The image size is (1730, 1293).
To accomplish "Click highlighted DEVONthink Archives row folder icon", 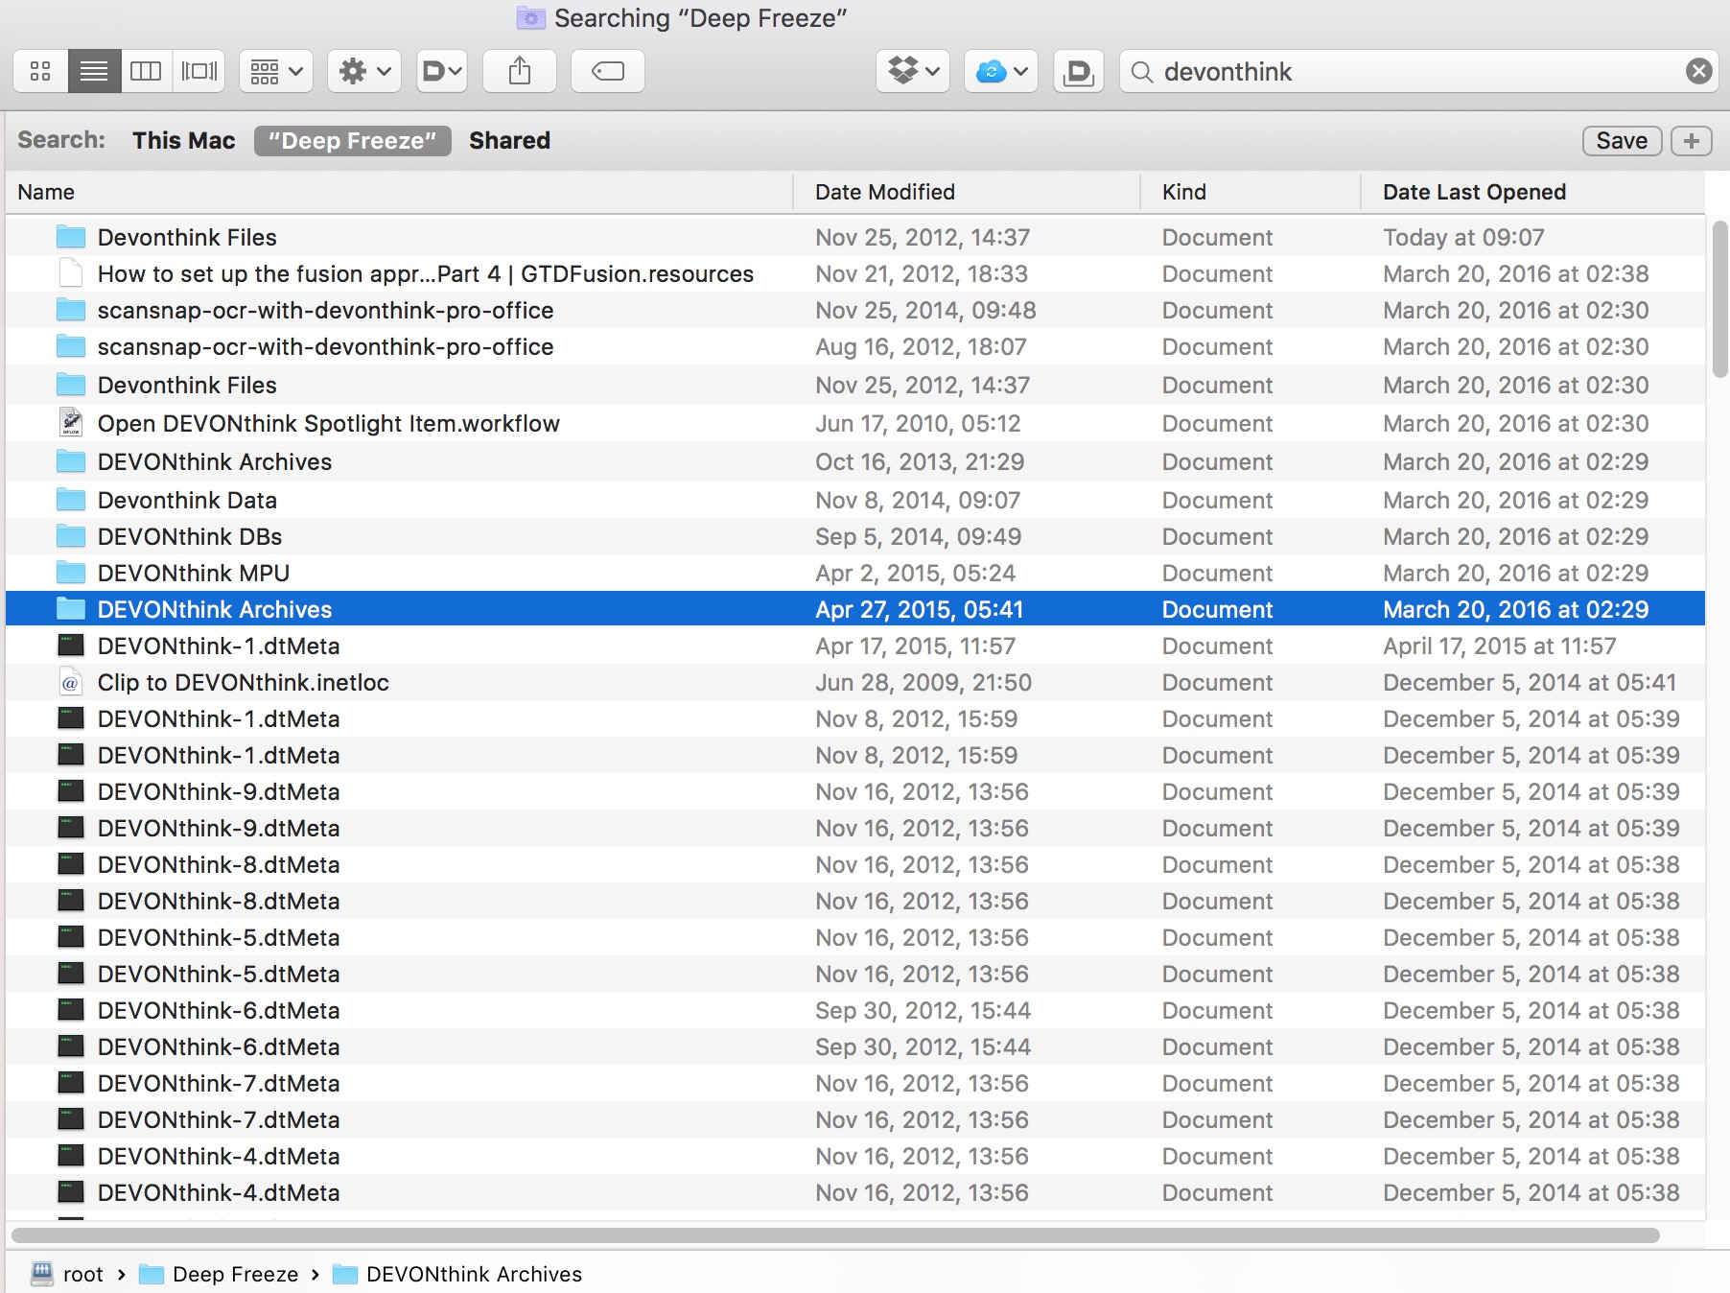I will (x=71, y=609).
